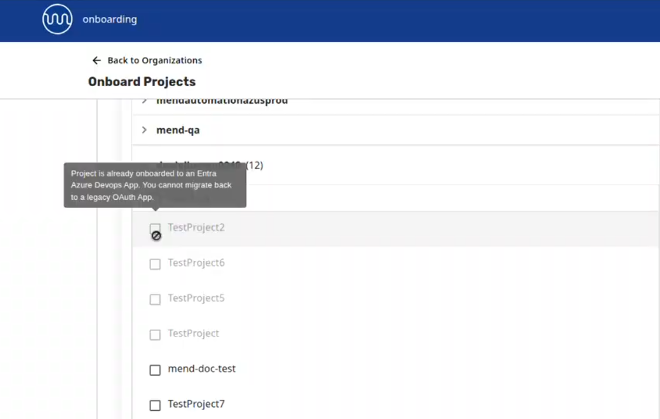The width and height of the screenshot is (660, 419).
Task: Click the TestProject project label
Action: coord(194,333)
